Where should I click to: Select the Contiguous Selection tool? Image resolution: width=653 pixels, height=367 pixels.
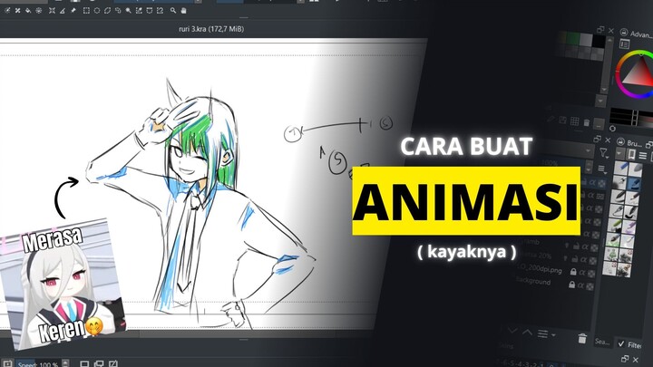click(128, 10)
